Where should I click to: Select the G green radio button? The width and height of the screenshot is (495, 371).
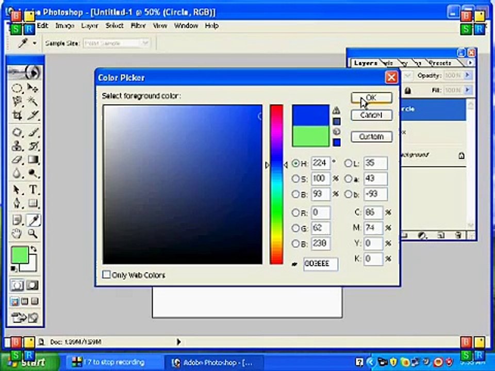pyautogui.click(x=295, y=228)
